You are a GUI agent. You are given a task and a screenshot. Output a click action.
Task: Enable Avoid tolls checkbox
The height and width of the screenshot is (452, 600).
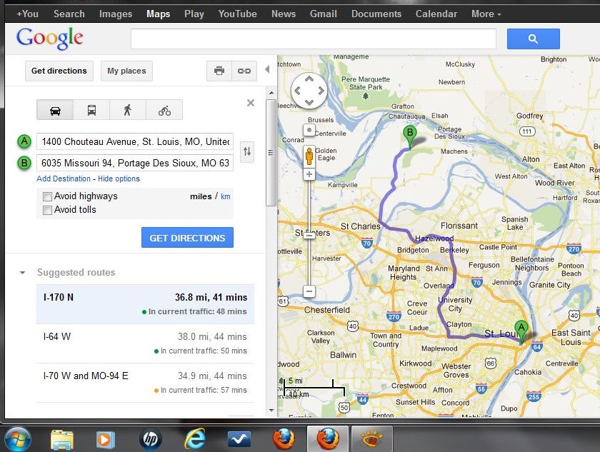click(x=47, y=211)
